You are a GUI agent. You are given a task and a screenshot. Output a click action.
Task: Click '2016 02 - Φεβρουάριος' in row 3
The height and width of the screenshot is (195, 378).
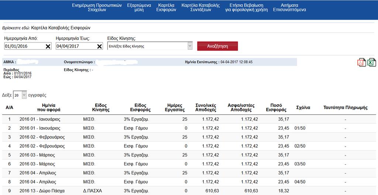click(42, 137)
